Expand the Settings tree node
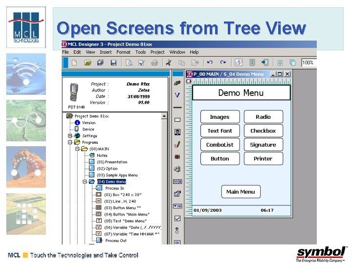 [x=70, y=136]
